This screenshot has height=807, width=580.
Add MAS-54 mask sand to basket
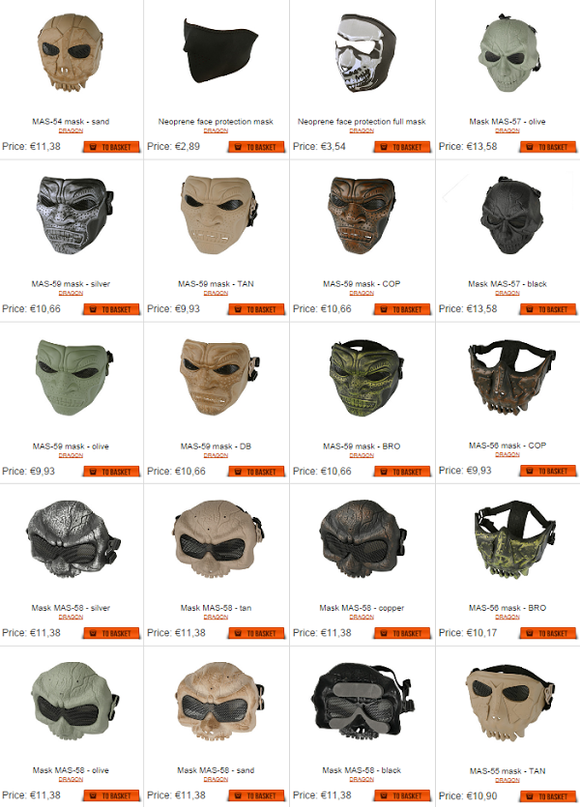point(111,147)
